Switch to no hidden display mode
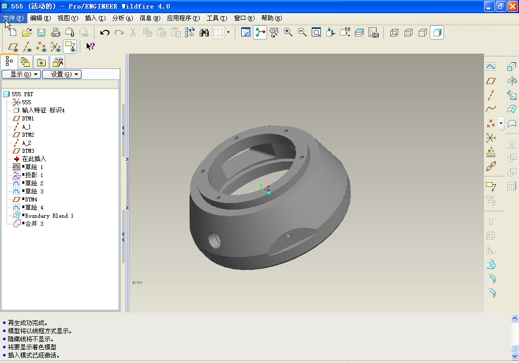Viewport: 519px width, 363px height. click(x=423, y=32)
